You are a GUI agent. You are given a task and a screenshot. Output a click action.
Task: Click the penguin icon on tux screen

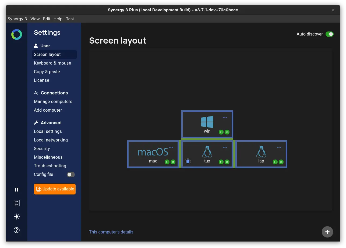207,152
